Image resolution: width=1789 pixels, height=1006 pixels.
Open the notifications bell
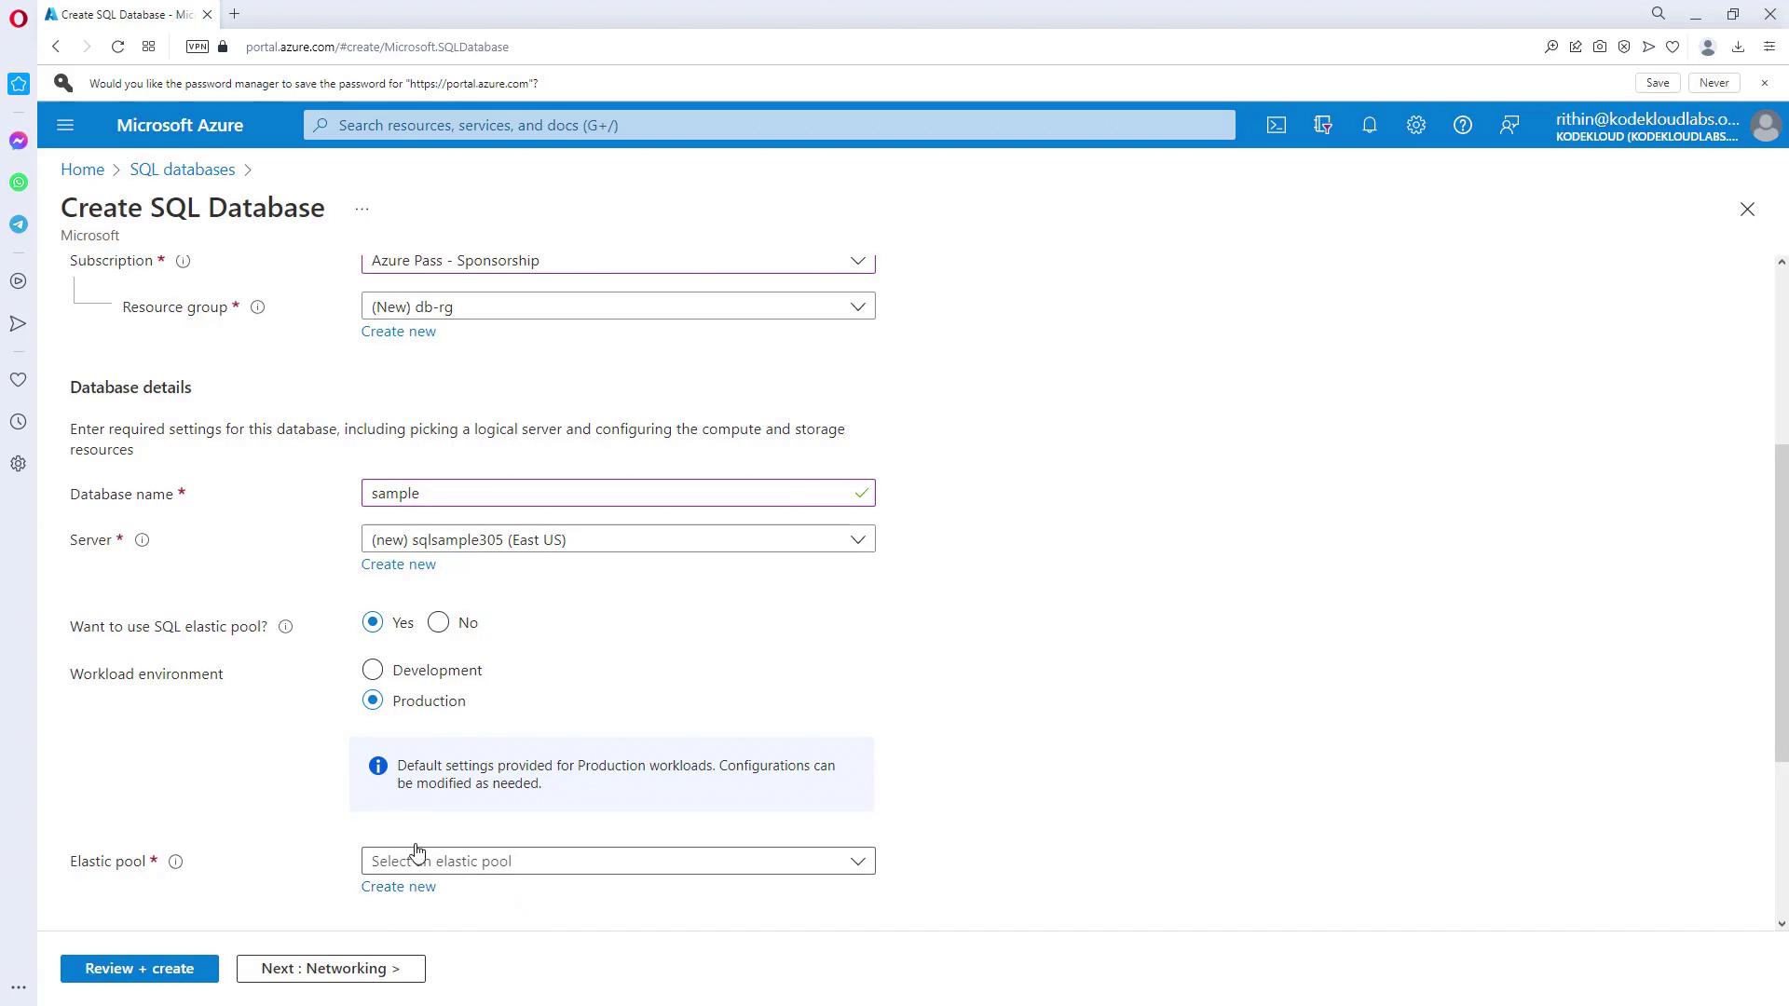[x=1370, y=125]
